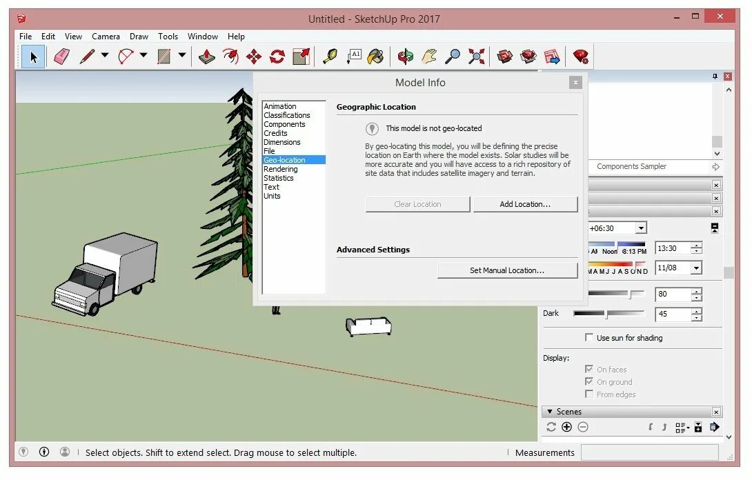Open the Draw menu

[x=139, y=37]
